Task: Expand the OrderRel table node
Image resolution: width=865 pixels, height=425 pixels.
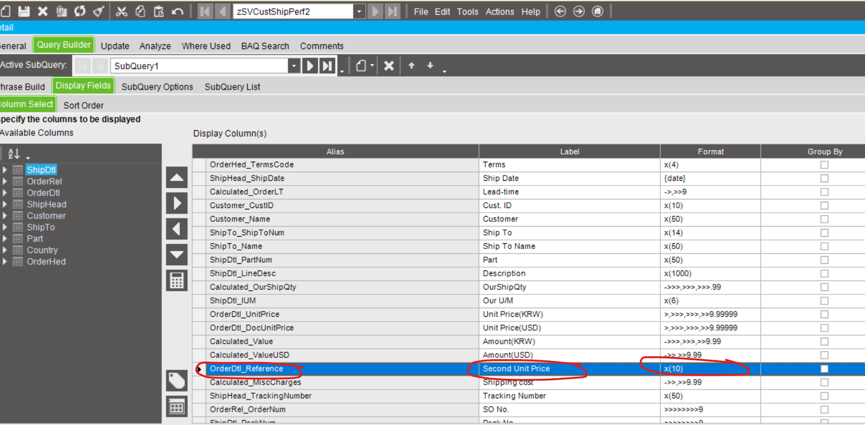Action: (4, 181)
